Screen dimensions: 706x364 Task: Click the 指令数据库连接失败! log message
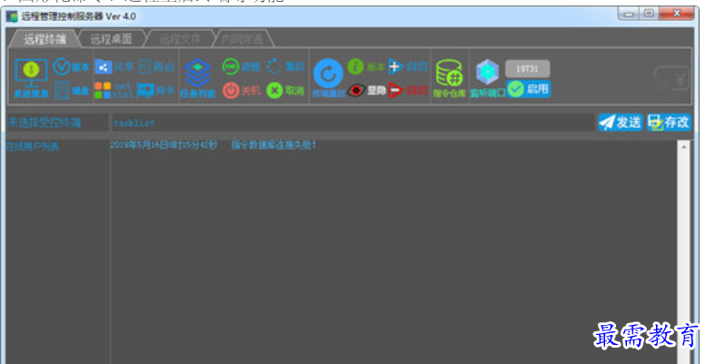tap(273, 145)
